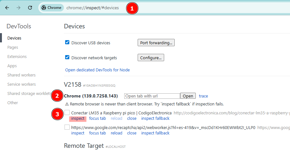
Task: Uncheck Discover USB devices
Action: coord(67,42)
